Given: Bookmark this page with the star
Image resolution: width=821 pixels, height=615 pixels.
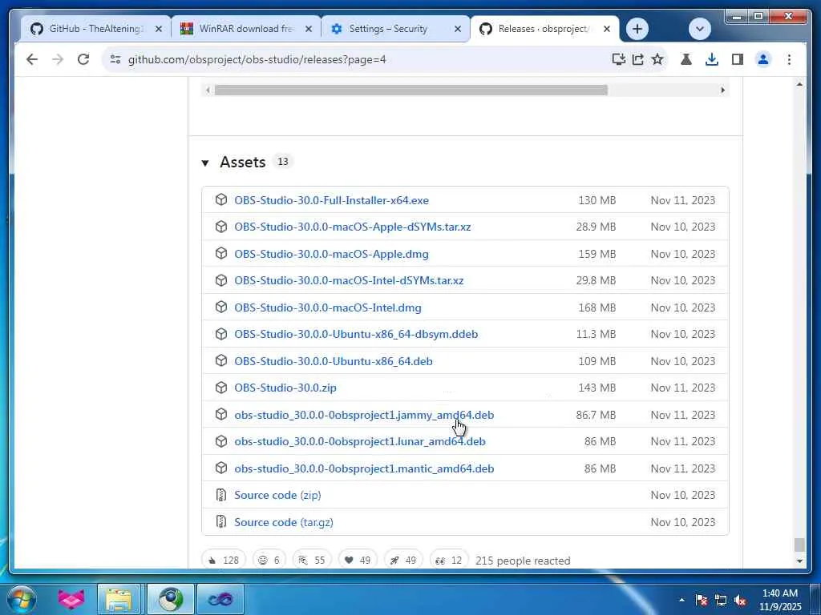Looking at the screenshot, I should click(657, 59).
